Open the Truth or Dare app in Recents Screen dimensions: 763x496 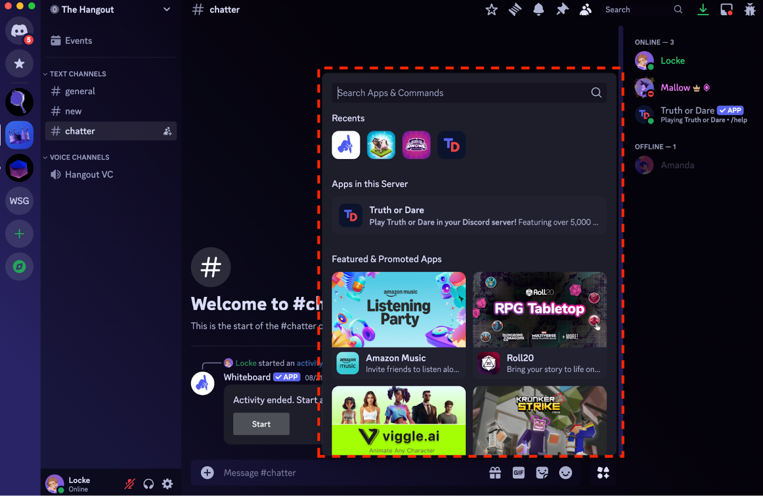(x=451, y=145)
